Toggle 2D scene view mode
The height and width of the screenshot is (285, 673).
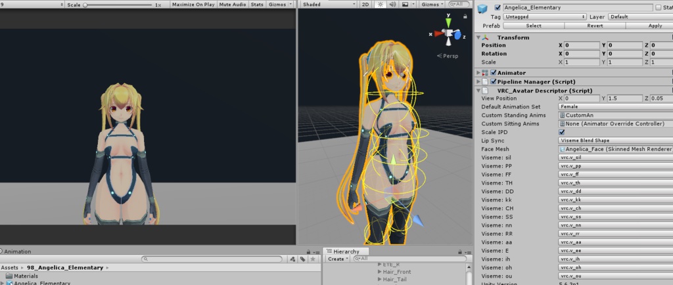pyautogui.click(x=365, y=5)
